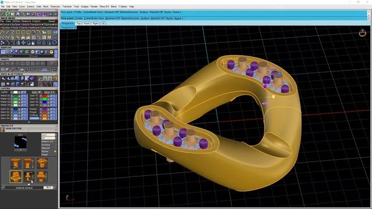
Task: Select the Circle curve tool icon
Action: point(23,32)
